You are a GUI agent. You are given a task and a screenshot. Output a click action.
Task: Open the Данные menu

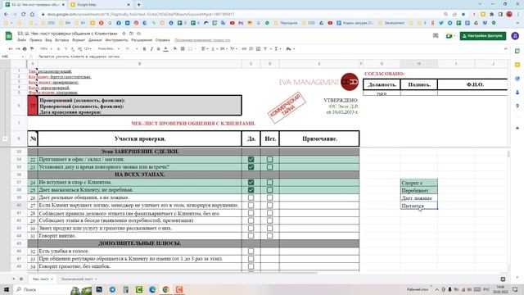[x=95, y=40]
